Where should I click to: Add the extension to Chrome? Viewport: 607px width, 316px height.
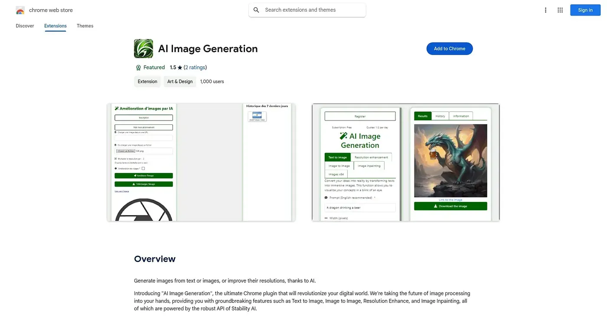point(450,49)
